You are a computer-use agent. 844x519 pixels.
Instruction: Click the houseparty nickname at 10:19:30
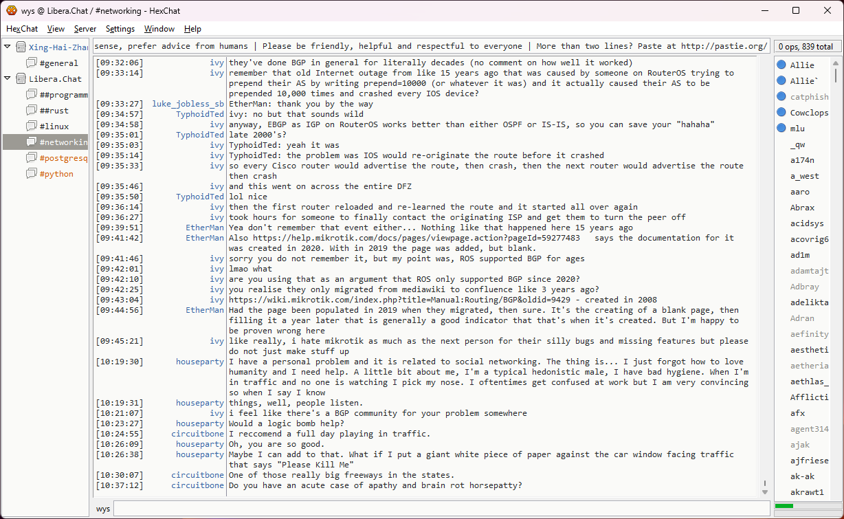coord(200,362)
